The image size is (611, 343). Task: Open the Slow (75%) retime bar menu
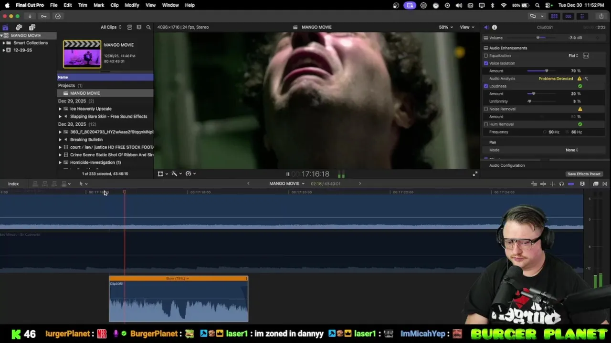177,279
